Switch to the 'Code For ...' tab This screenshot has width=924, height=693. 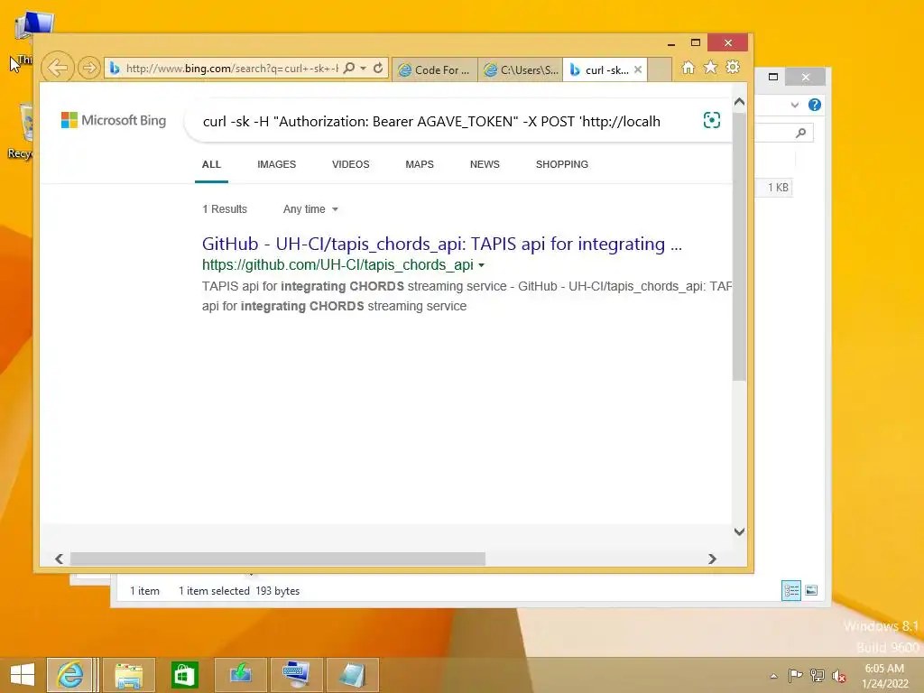pos(435,69)
